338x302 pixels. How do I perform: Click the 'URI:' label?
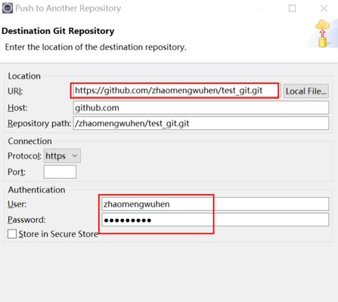click(15, 91)
